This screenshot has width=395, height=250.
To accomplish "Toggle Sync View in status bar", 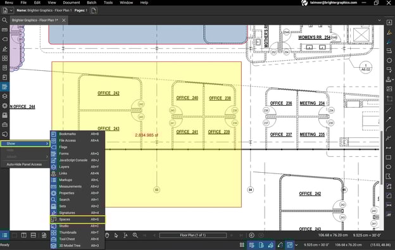I will [x=290, y=245].
